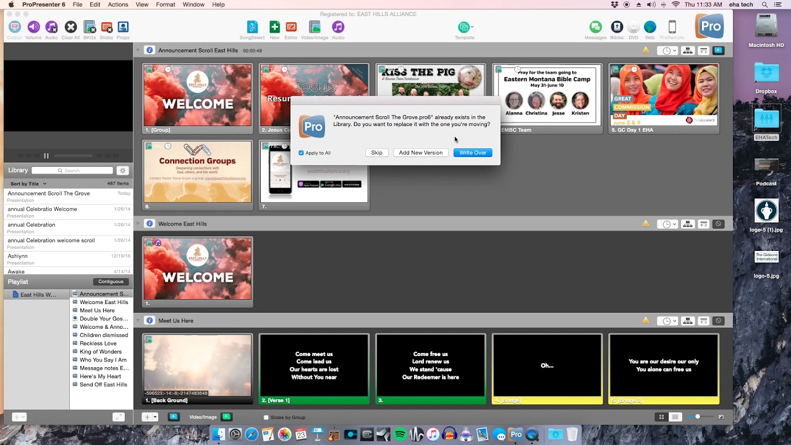Open the timer dropdown on Welcome East Hills header

[668, 224]
